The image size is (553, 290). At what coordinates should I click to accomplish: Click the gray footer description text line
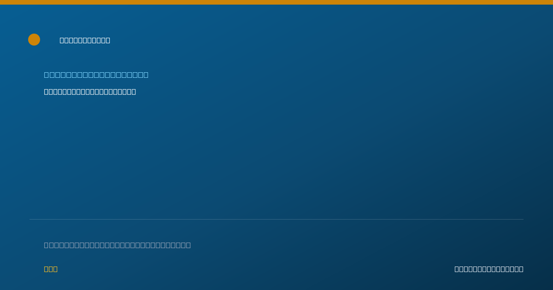click(118, 245)
